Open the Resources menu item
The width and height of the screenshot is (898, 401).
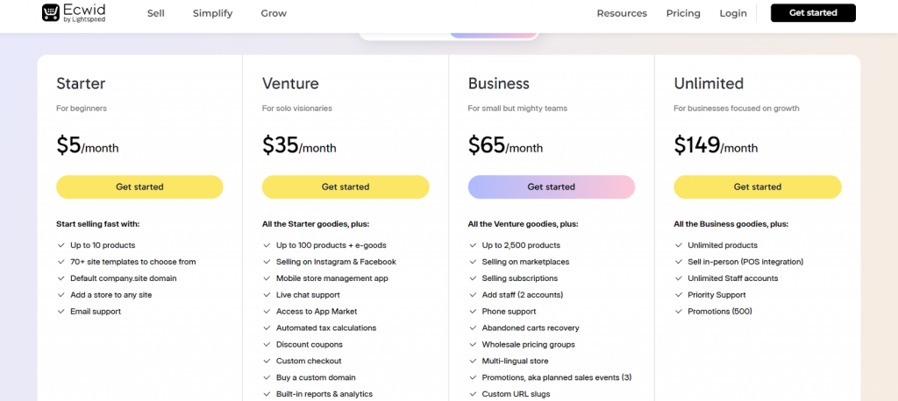click(622, 13)
